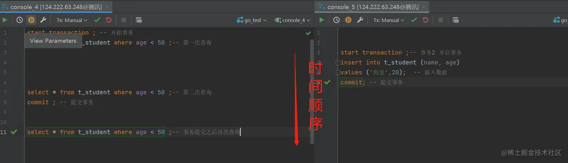Open inspection status checkmark in console_4 editor
This screenshot has width=568, height=163.
(308, 33)
